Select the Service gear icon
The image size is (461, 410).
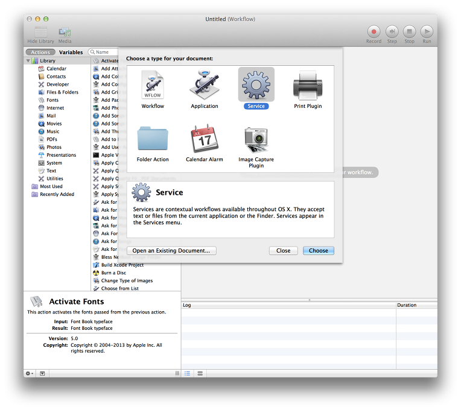point(256,85)
